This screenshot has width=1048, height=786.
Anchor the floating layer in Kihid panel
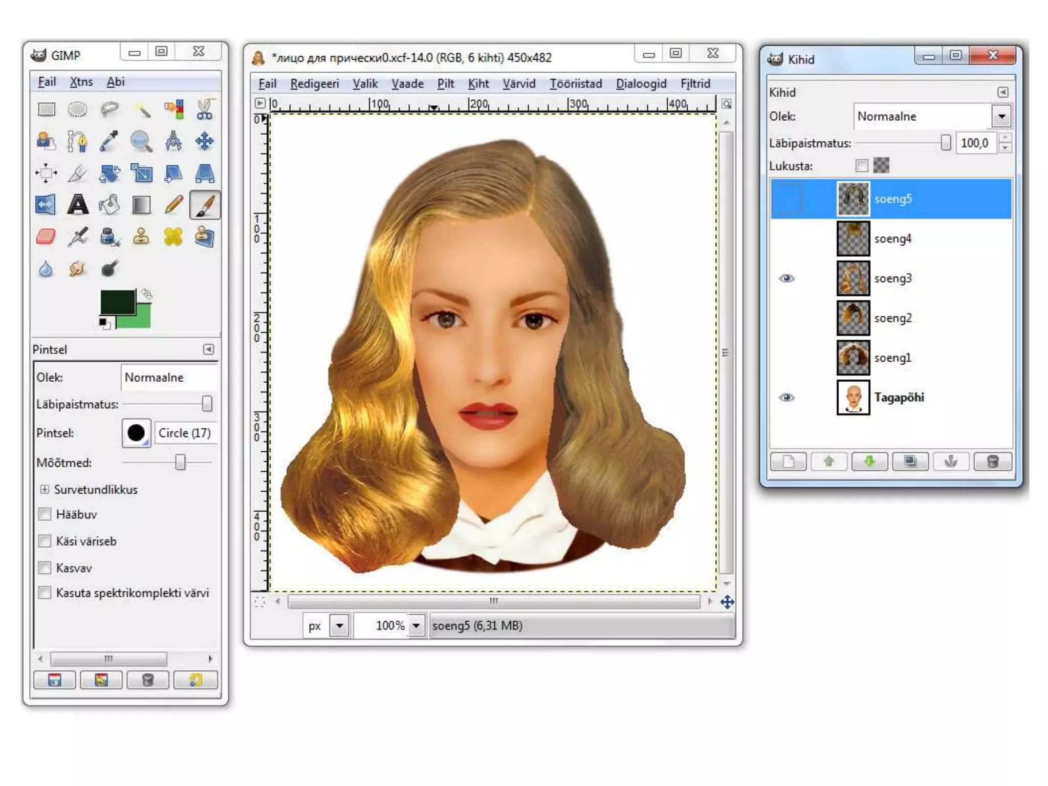[951, 462]
